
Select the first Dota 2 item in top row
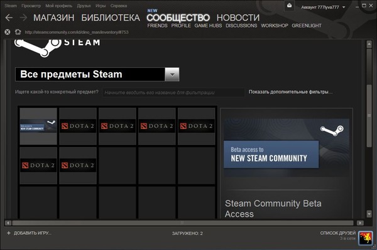click(x=78, y=126)
